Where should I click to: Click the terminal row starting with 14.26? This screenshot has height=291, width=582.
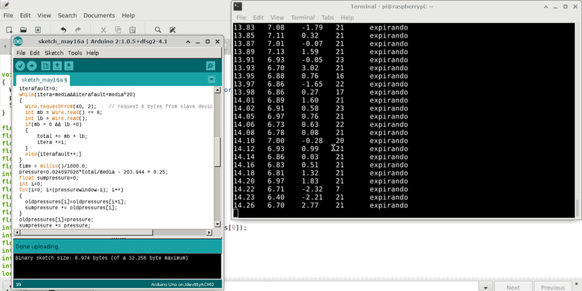pyautogui.click(x=321, y=205)
